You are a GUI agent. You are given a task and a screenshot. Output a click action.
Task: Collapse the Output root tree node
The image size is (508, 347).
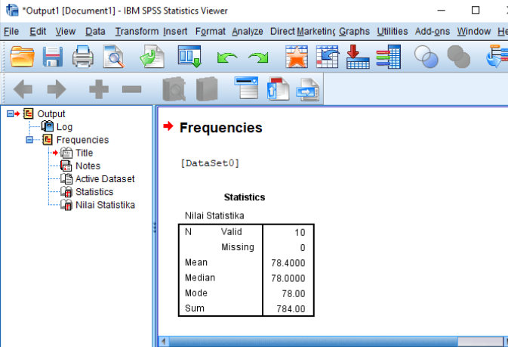tap(9, 114)
